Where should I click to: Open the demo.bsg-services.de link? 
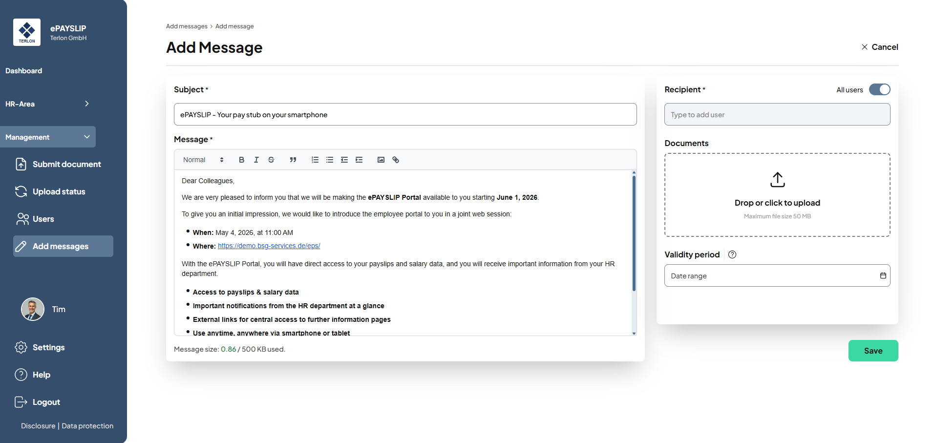[x=269, y=246]
